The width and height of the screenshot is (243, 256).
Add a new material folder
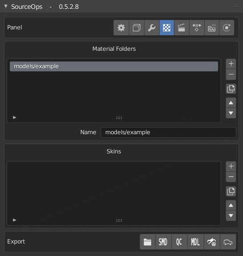pyautogui.click(x=231, y=64)
